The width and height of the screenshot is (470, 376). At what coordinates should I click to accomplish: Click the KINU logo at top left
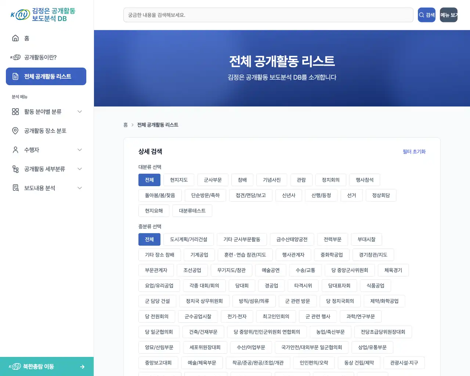pos(20,15)
